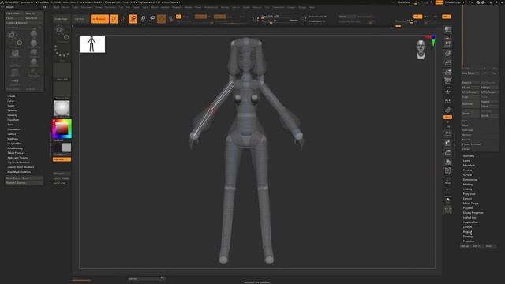Open the Tool menu
The image size is (505, 284).
pos(267,7)
